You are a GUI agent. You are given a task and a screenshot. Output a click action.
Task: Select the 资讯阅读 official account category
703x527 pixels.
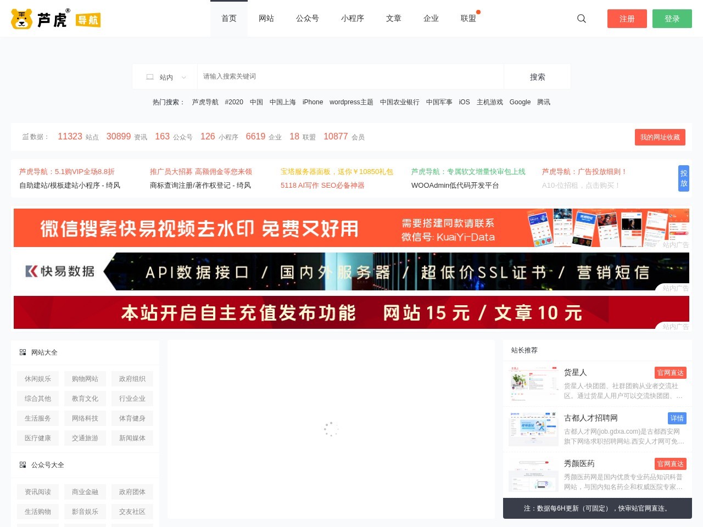tap(38, 492)
